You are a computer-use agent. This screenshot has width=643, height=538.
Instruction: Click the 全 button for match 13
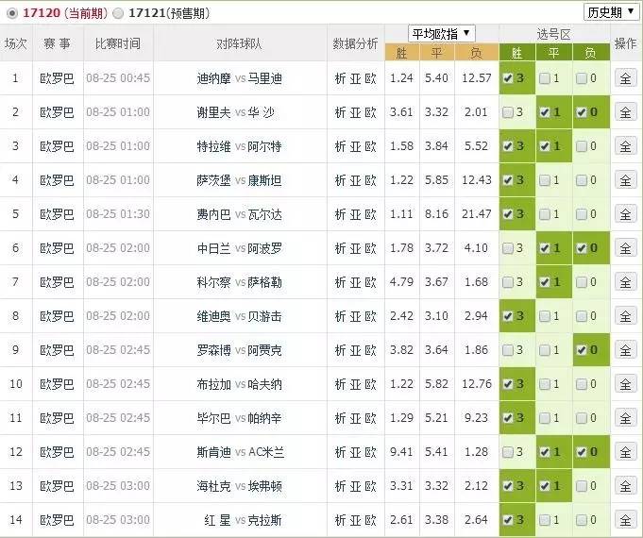[625, 486]
